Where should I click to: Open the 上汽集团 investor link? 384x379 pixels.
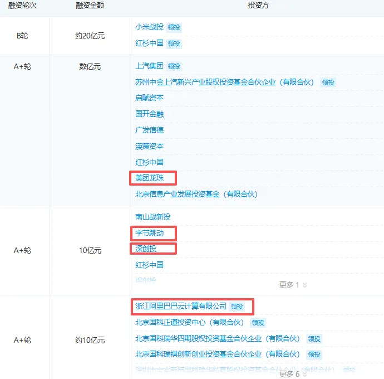tap(149, 66)
